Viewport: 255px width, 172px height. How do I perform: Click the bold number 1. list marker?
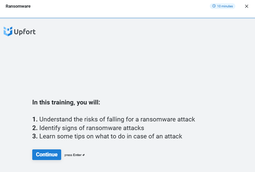click(35, 119)
